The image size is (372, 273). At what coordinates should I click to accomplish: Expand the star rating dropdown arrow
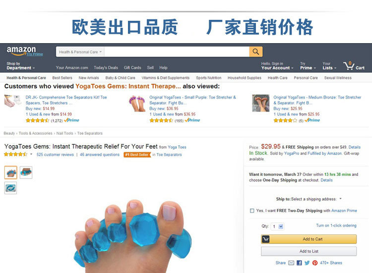point(31,154)
